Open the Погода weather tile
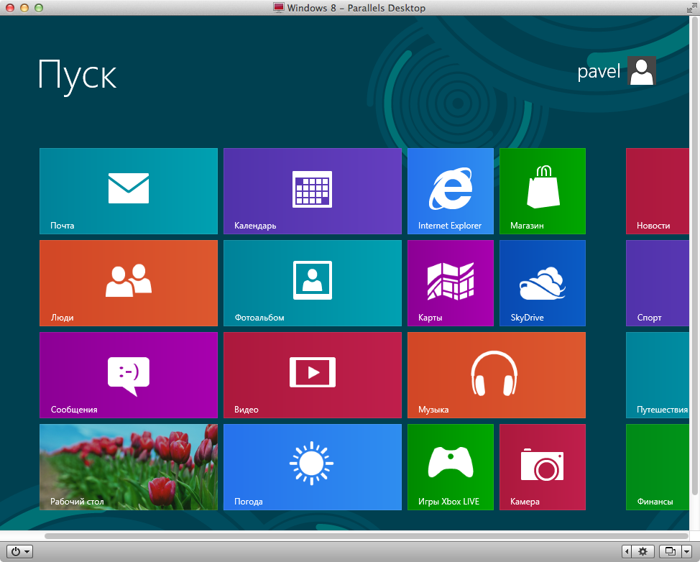 [x=313, y=467]
